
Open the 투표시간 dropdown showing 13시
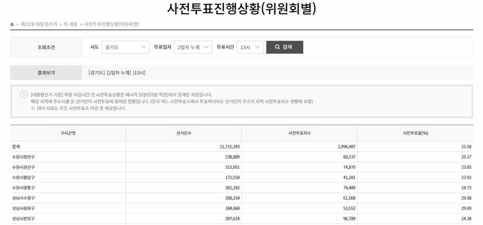(250, 47)
